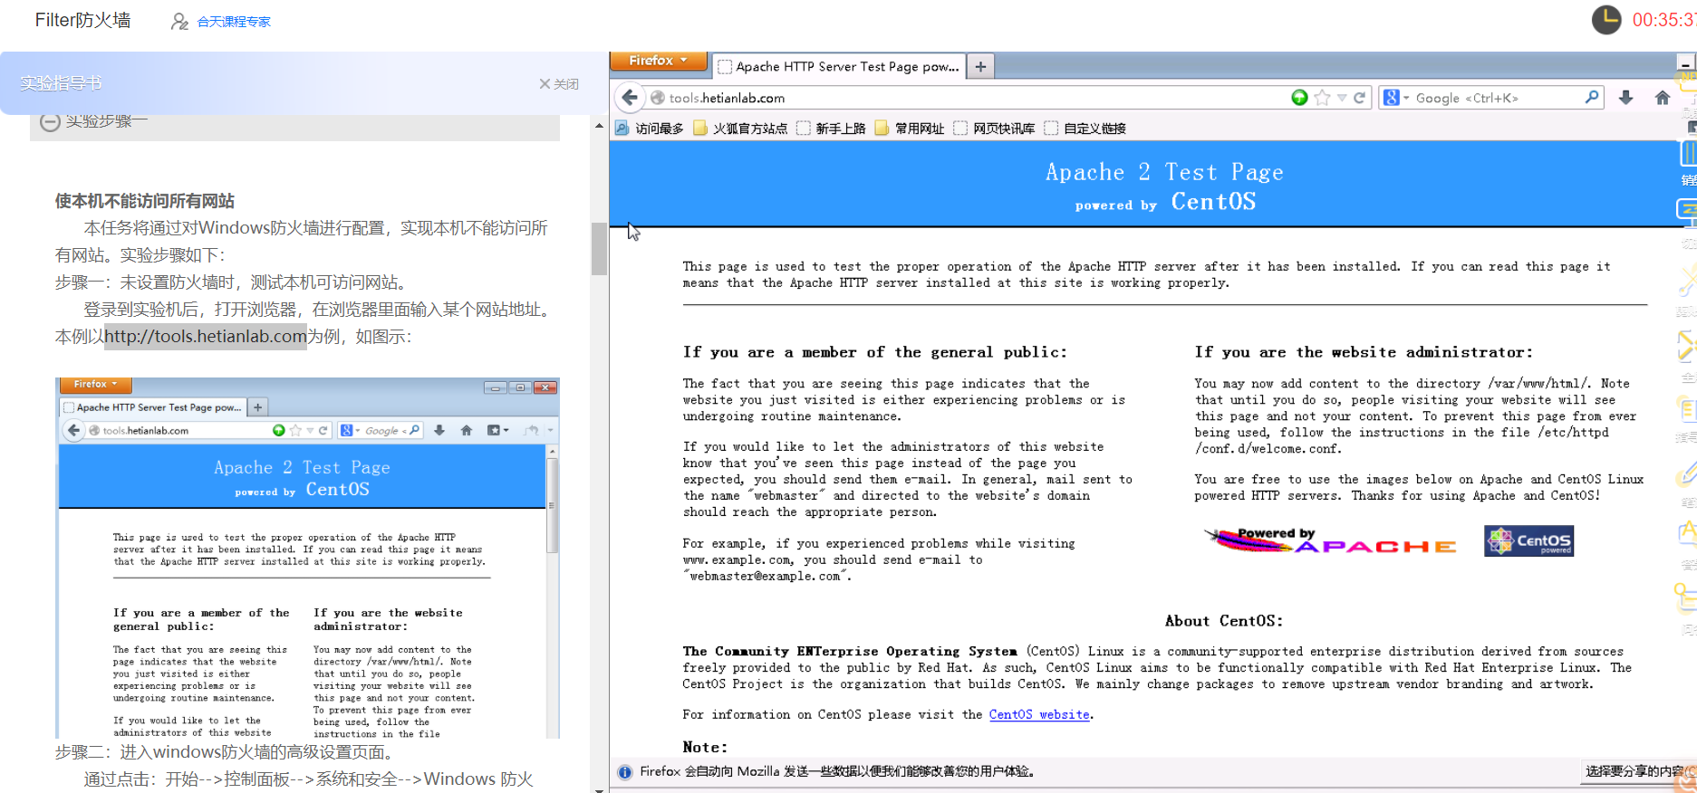
Task: Click the CentOS powered logo image
Action: 1528,540
